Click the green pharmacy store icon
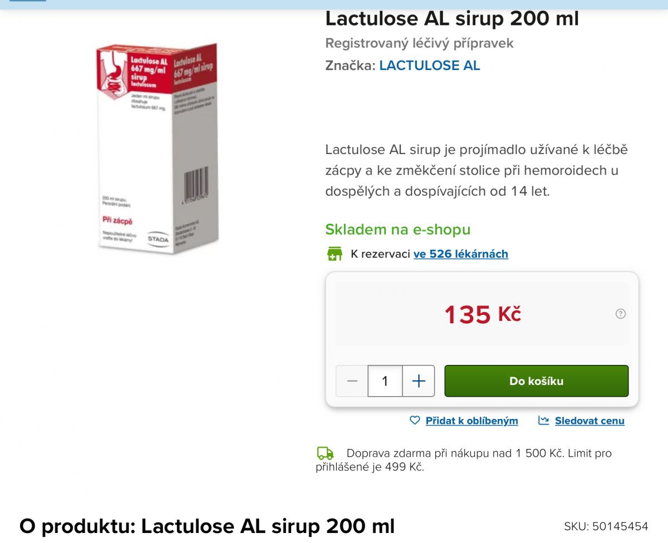The image size is (668, 543). pyautogui.click(x=335, y=254)
